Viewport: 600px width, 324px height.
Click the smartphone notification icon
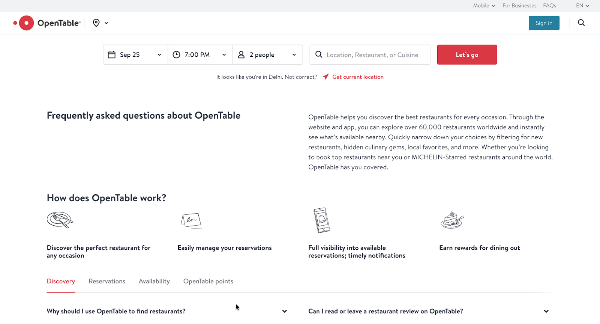click(322, 220)
